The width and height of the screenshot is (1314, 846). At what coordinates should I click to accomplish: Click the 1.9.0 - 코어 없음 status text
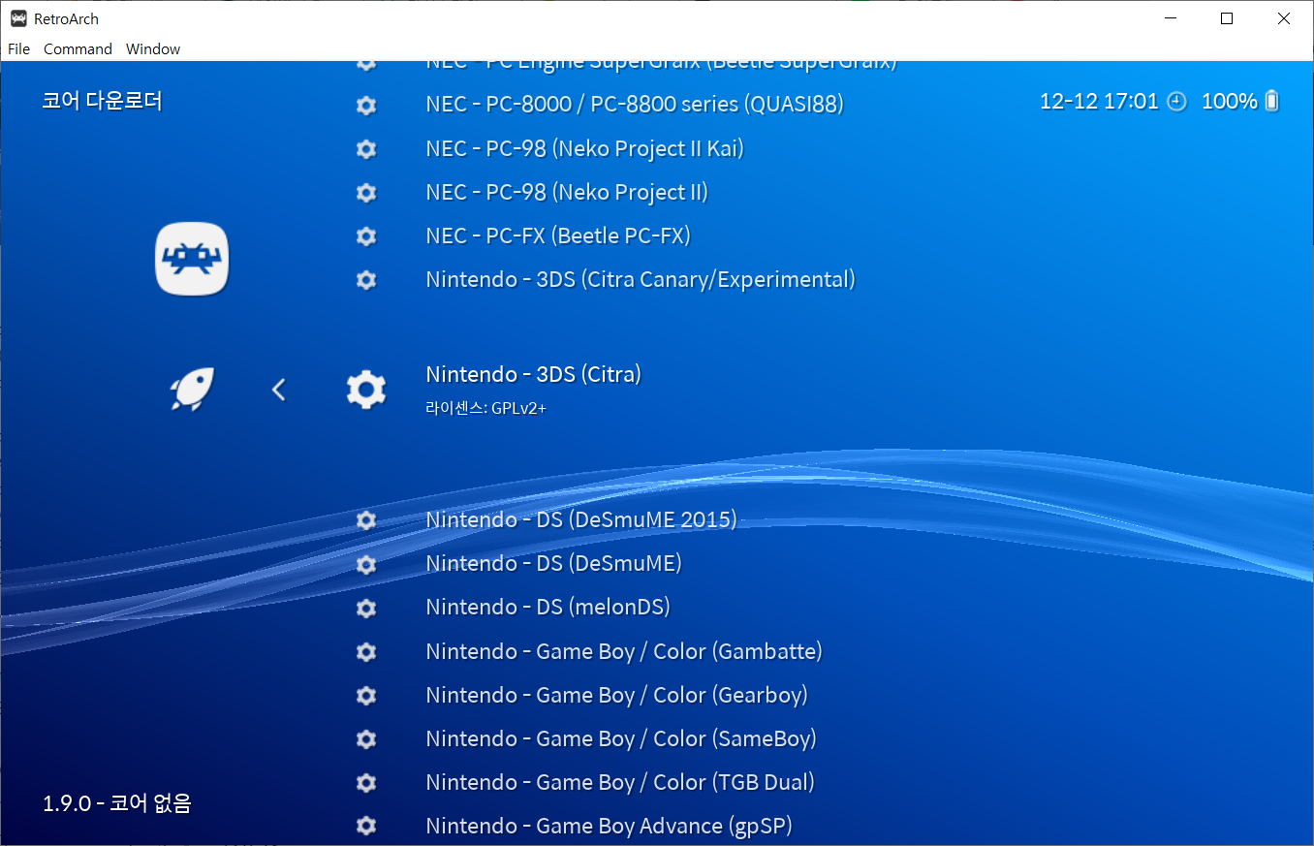click(117, 803)
